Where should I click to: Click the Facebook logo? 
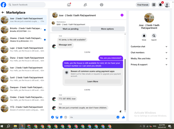(x=3, y=5)
